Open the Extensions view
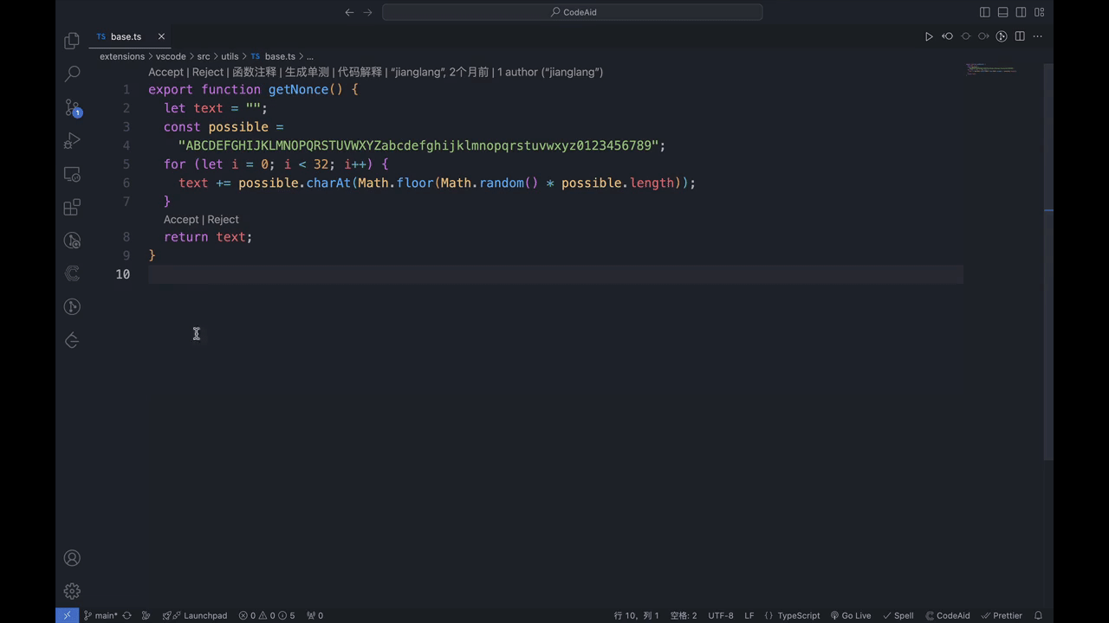1109x623 pixels. [x=73, y=207]
